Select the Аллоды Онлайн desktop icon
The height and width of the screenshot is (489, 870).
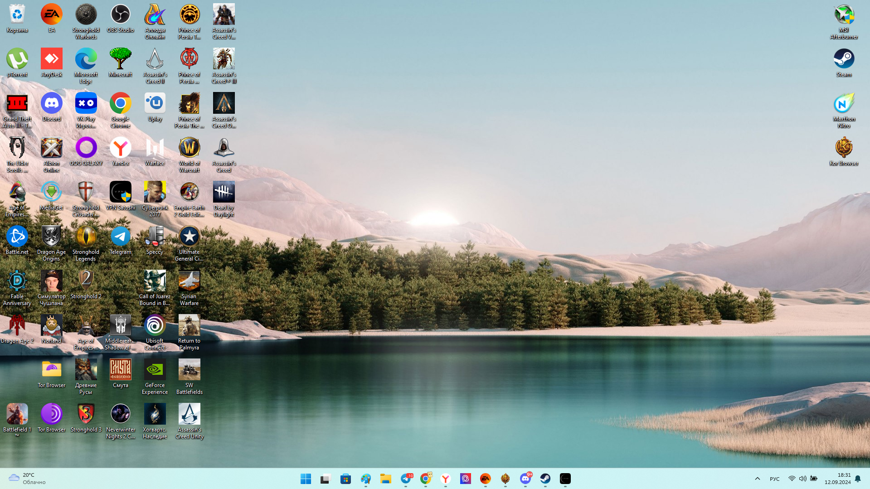[155, 22]
